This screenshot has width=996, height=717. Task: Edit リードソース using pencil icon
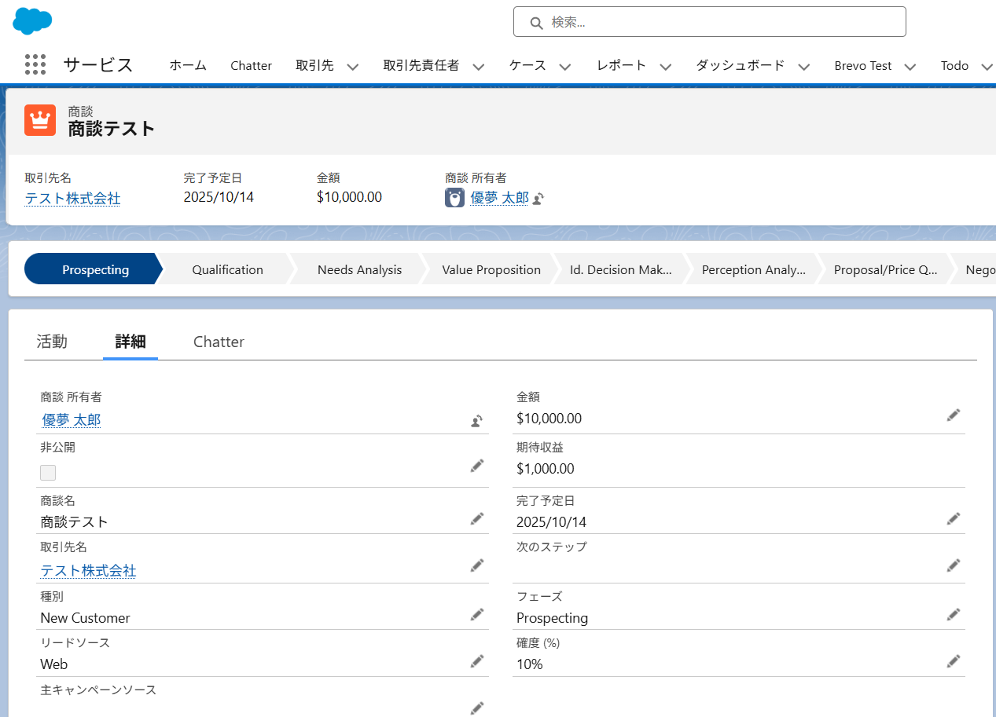click(x=476, y=661)
